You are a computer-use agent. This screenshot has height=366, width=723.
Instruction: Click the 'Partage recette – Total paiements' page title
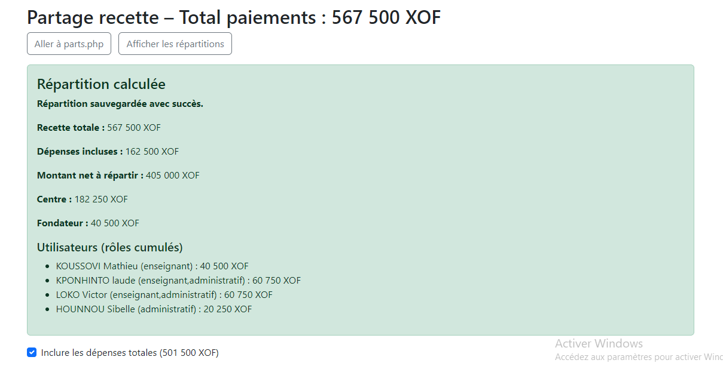[234, 17]
